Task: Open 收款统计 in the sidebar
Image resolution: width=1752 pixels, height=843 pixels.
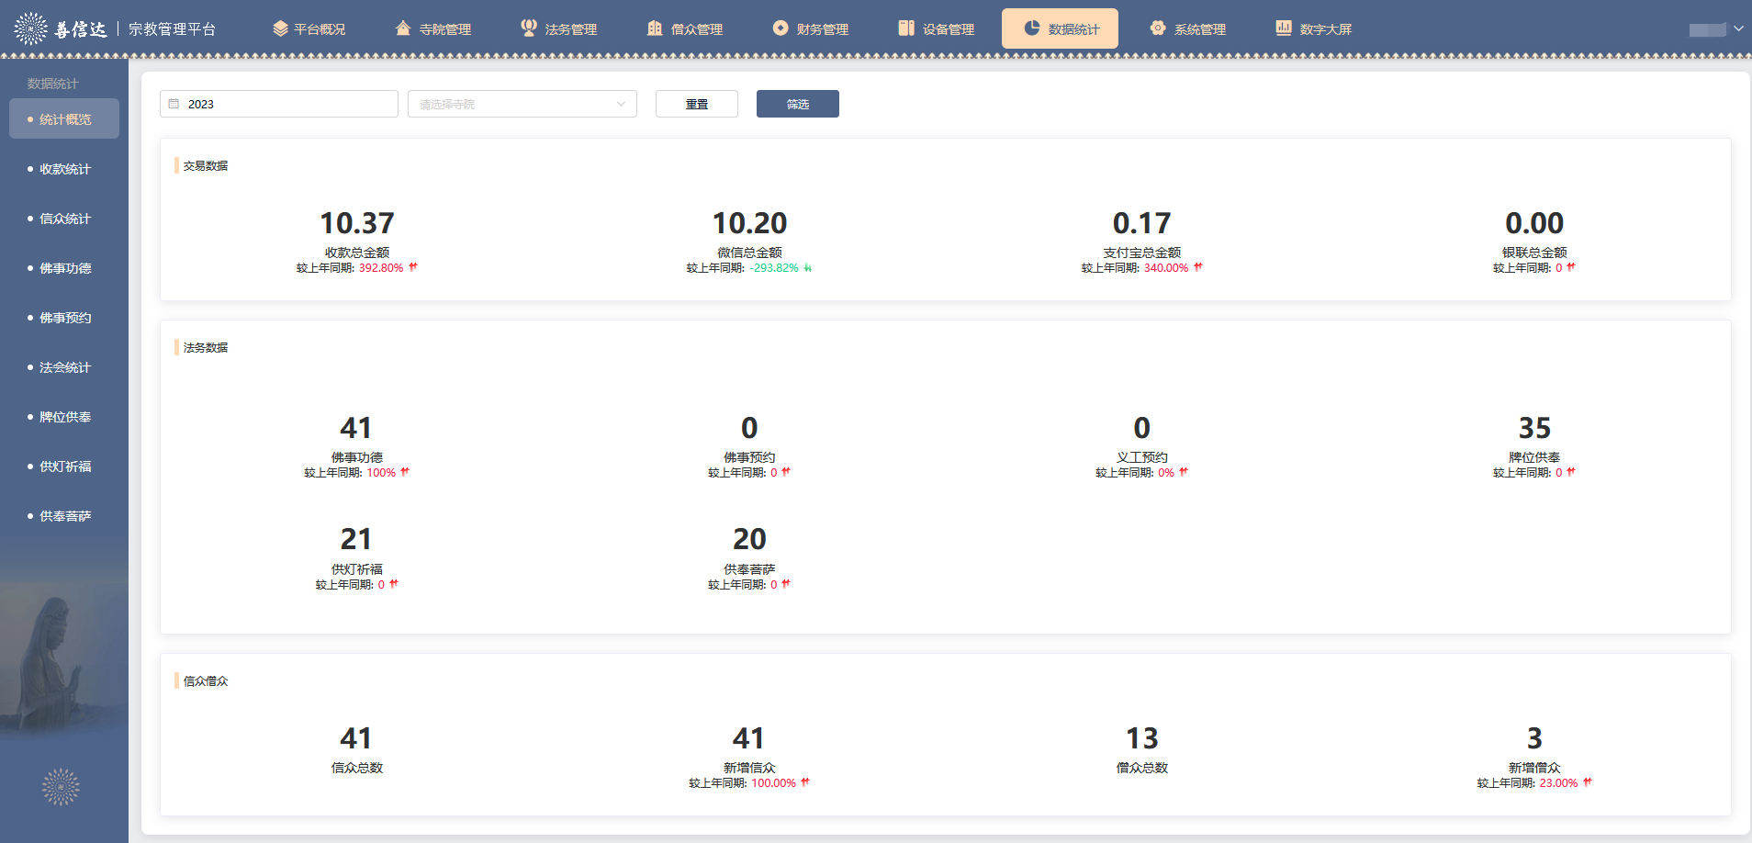Action: 64,169
